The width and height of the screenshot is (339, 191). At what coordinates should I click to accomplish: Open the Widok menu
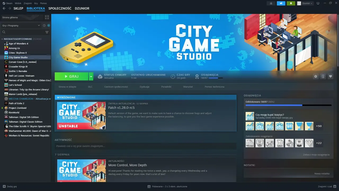(x=18, y=3)
